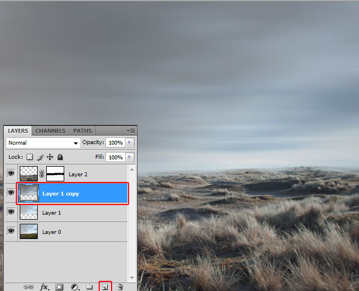This screenshot has height=291, width=359.
Task: Open the Opacity slider arrow
Action: [x=130, y=142]
